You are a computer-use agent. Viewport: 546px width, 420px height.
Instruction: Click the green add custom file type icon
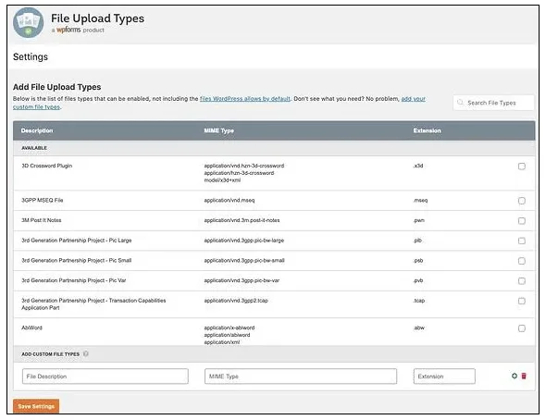[x=514, y=376]
